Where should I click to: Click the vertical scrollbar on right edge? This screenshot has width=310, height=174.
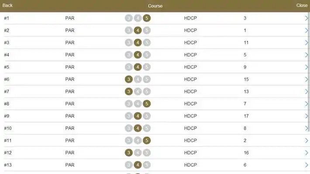click(309, 71)
